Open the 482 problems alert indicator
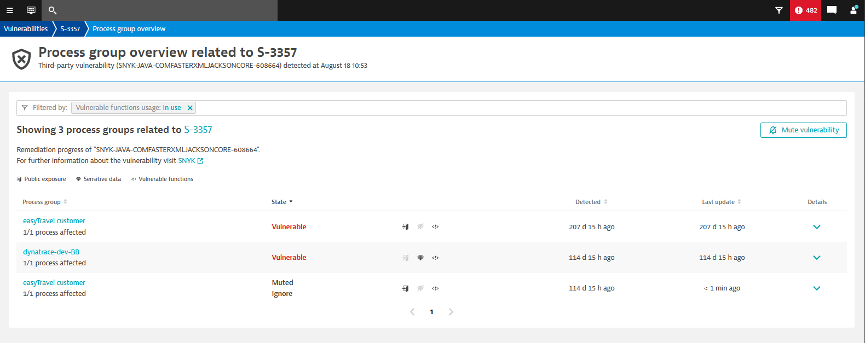This screenshot has height=343, width=865. coord(805,10)
